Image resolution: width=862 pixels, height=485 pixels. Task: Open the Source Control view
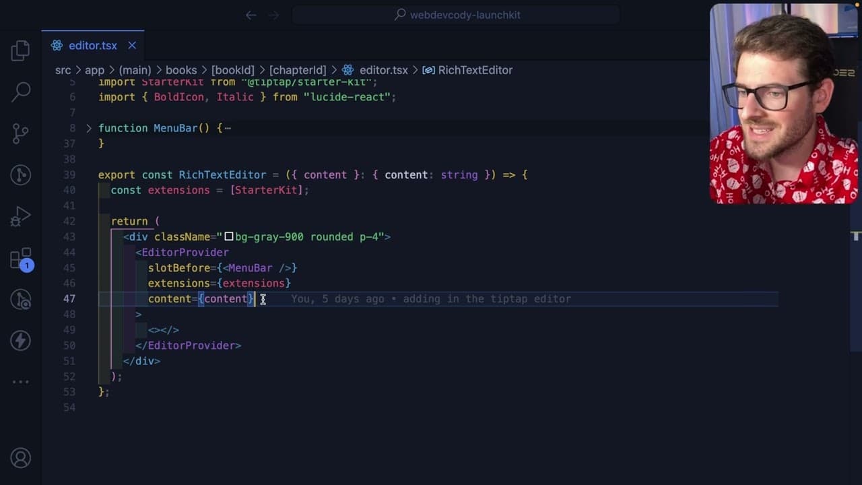[x=21, y=133]
